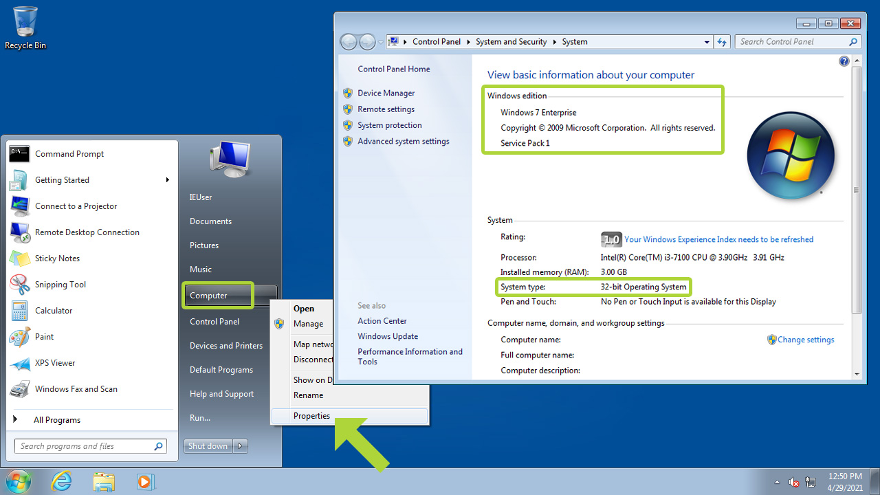Open Help and Support
This screenshot has height=495, width=880.
pos(221,394)
